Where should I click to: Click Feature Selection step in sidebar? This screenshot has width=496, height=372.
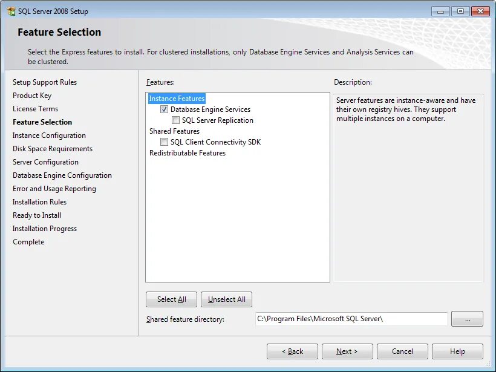tap(42, 122)
